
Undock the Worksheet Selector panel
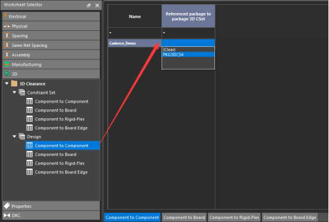click(88, 5)
